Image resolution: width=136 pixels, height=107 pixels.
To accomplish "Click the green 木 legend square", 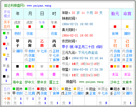I will coord(4,33).
